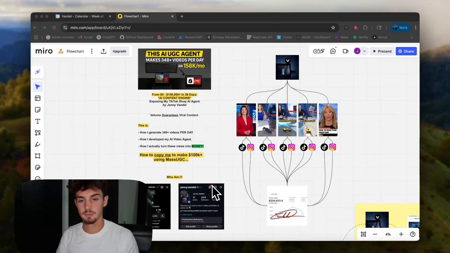Screen dimensions: 450x253
Task: Click the Flowchart board name
Action: coord(75,51)
